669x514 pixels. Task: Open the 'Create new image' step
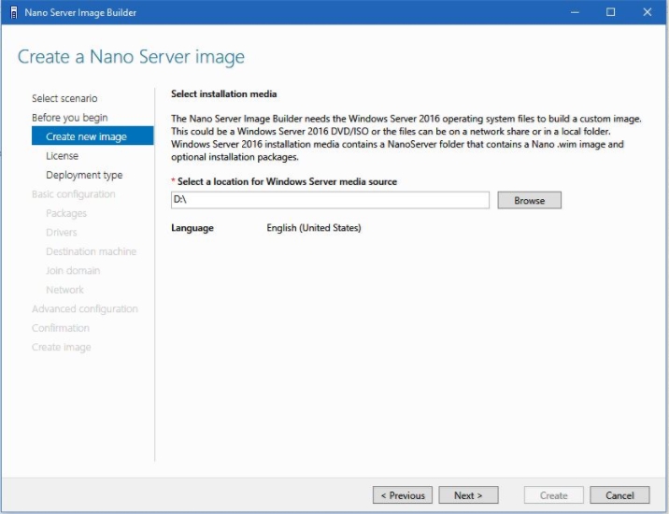click(x=86, y=136)
